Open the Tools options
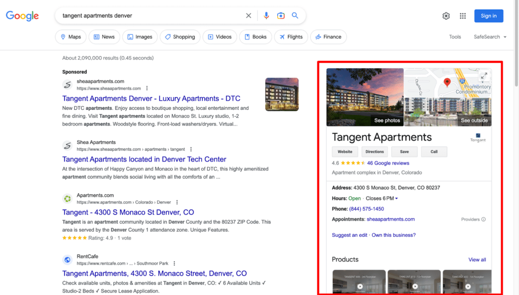This screenshot has height=295, width=519. pos(455,36)
